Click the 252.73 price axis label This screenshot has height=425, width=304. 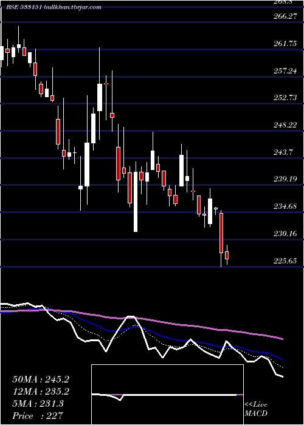pyautogui.click(x=285, y=98)
